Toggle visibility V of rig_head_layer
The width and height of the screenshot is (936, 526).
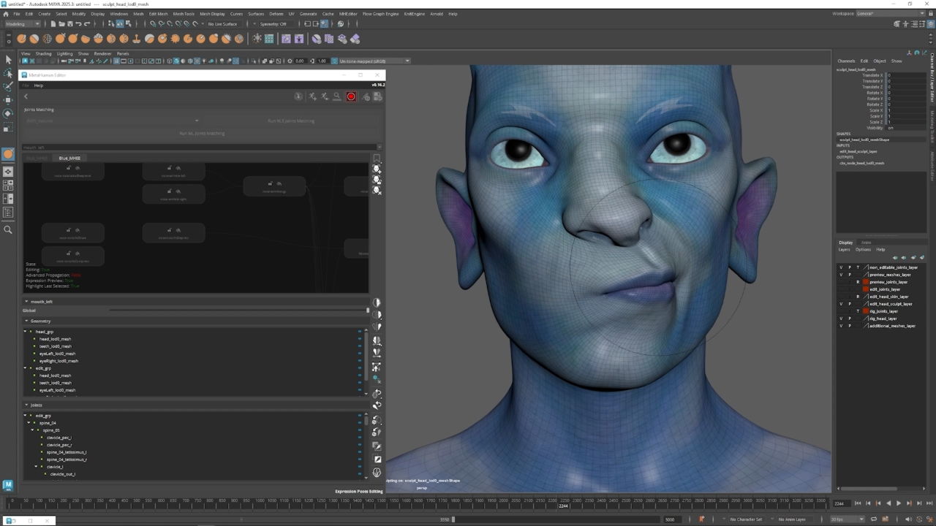pyautogui.click(x=841, y=319)
